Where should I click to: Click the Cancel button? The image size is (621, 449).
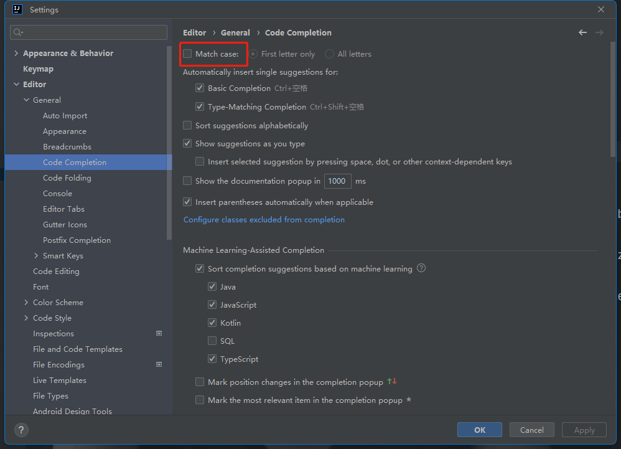click(531, 430)
